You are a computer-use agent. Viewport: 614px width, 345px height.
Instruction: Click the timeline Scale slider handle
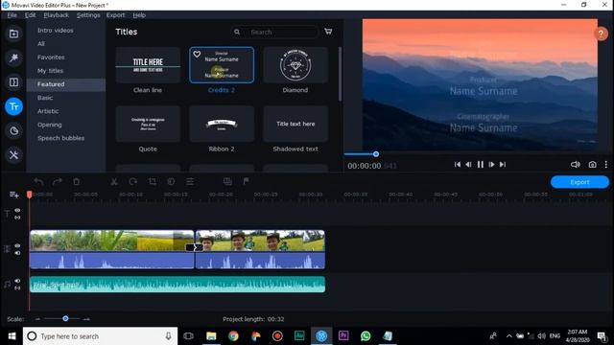(65, 319)
